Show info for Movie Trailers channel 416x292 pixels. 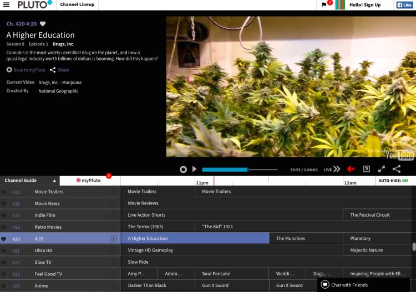coord(114,192)
